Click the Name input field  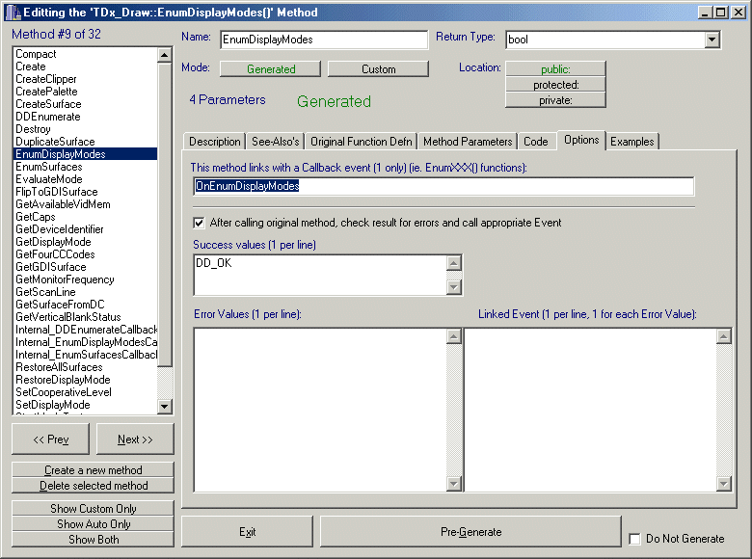coord(323,40)
